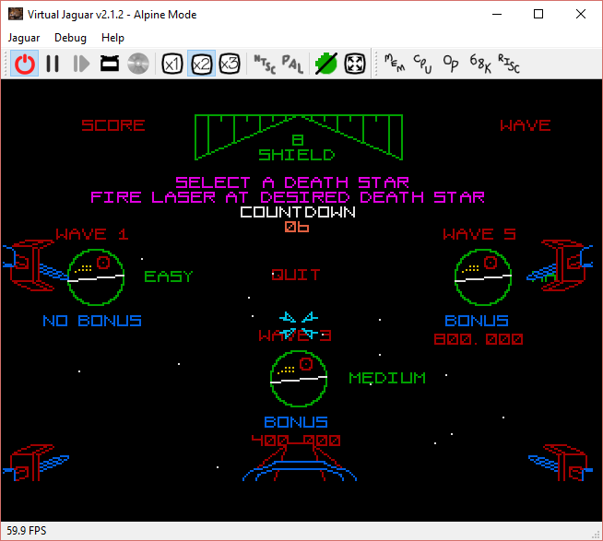Image resolution: width=603 pixels, height=541 pixels.
Task: Switch zoom to x3 scale
Action: pyautogui.click(x=230, y=64)
